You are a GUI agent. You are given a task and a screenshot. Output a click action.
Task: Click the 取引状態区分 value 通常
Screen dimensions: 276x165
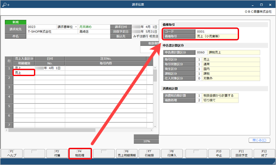(x=231, y=64)
